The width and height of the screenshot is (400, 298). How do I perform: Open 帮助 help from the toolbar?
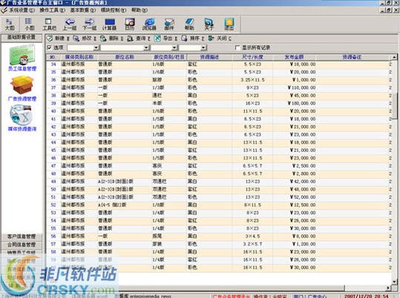(189, 24)
